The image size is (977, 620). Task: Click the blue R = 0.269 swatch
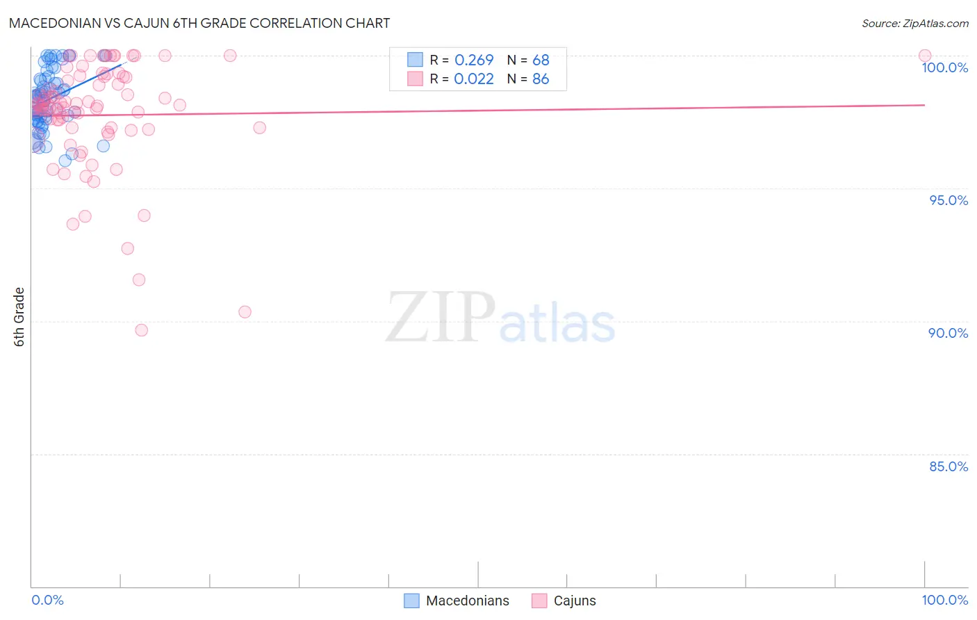415,60
